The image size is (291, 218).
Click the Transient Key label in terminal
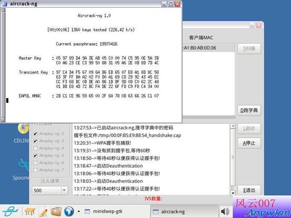(33, 72)
